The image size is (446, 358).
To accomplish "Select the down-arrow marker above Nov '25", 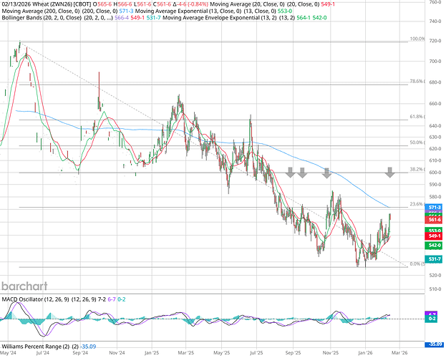I will click(326, 172).
